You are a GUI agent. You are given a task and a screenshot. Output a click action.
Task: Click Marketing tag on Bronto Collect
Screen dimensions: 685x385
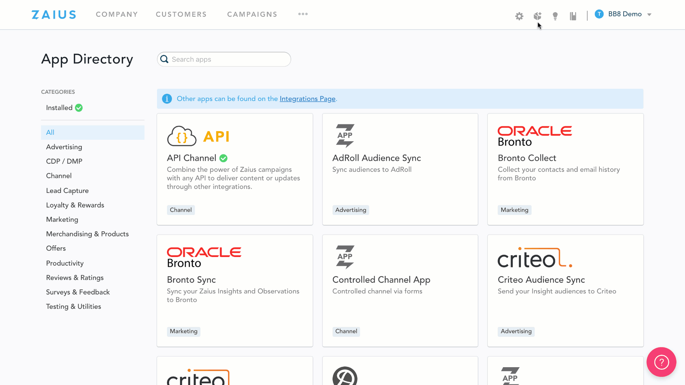(514, 210)
